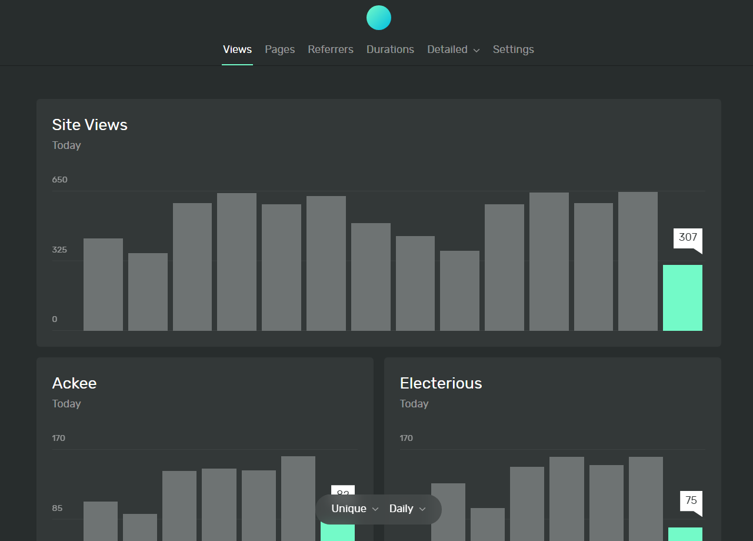Screen dimensions: 753x541
Task: Click the 307 value tooltip
Action: point(688,238)
